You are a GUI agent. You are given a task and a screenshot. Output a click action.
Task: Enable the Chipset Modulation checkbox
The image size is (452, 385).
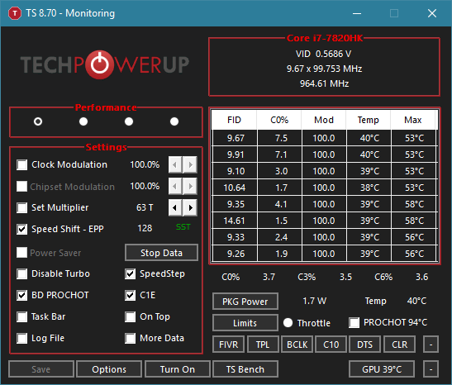[22, 186]
